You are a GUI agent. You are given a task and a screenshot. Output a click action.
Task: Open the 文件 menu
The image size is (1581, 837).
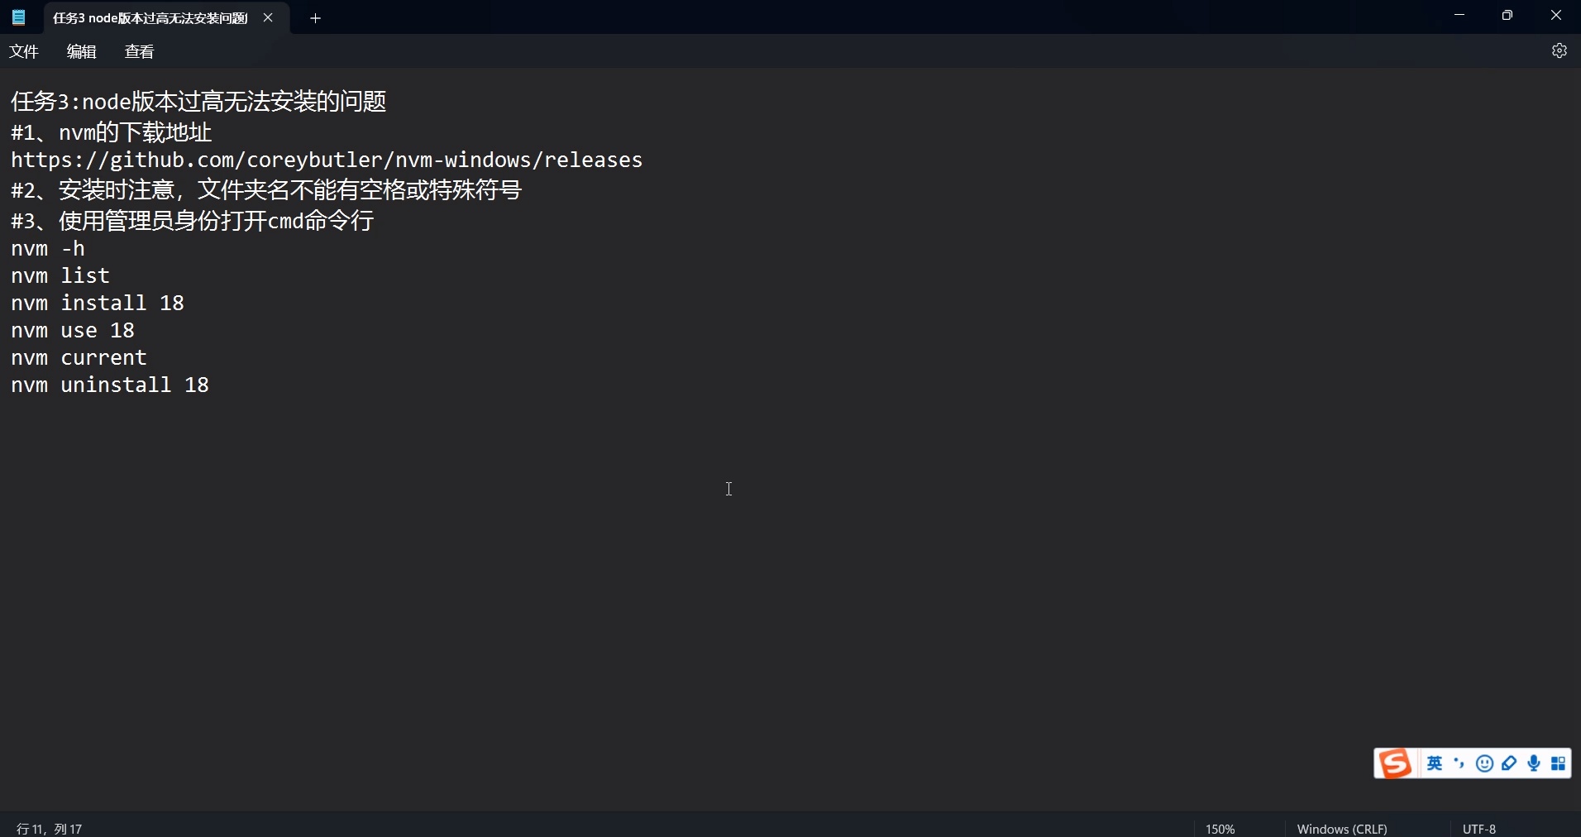pos(24,50)
